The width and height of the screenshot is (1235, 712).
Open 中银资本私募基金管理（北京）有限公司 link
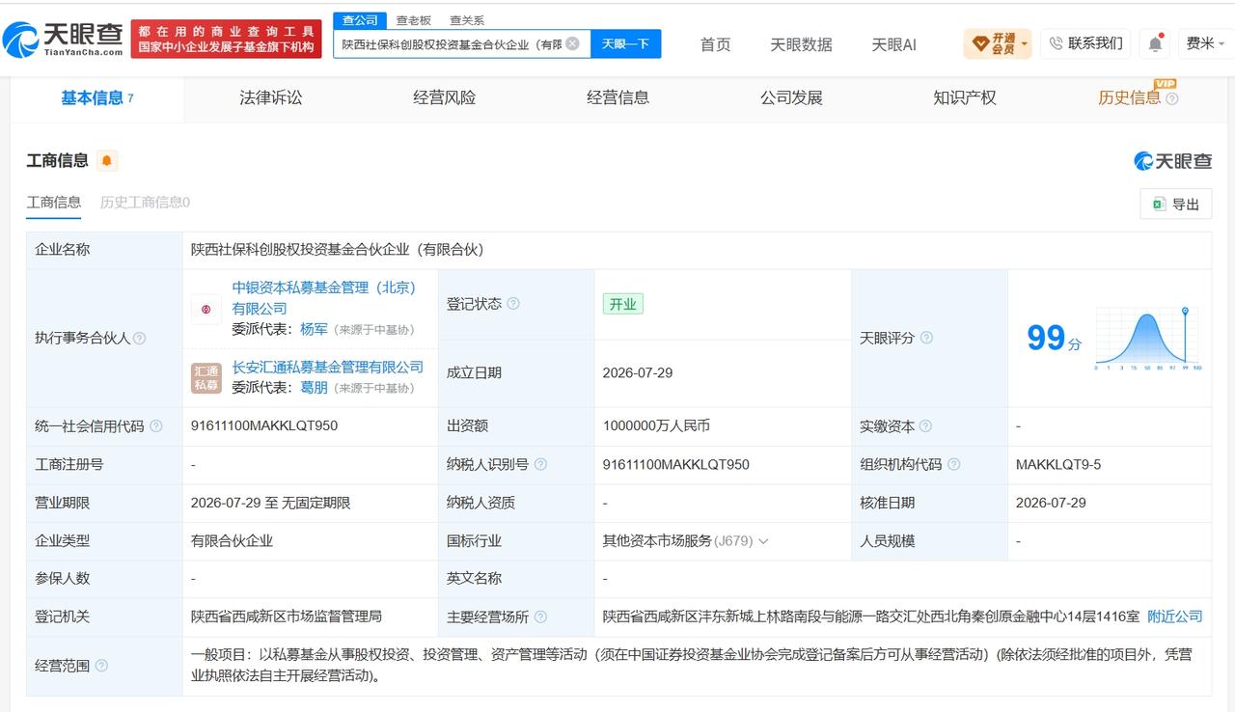coord(323,298)
